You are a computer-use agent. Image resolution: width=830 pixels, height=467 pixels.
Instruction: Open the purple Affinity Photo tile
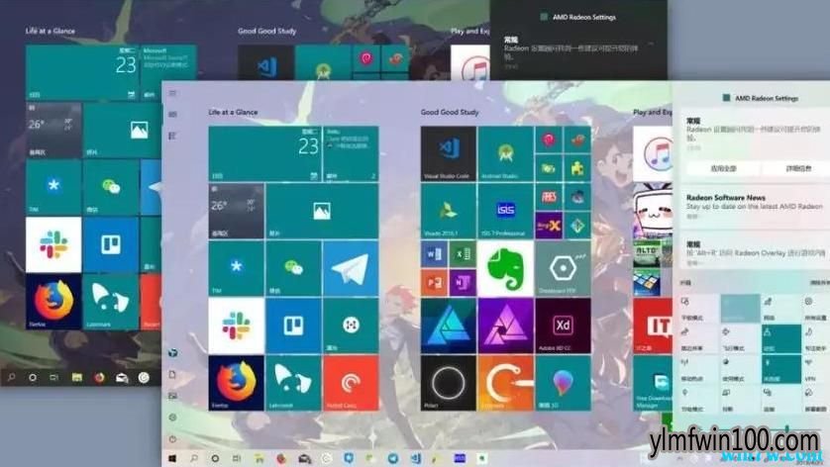pos(505,326)
